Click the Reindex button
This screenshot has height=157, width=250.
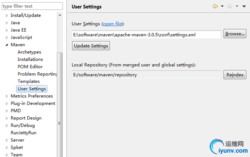point(235,74)
